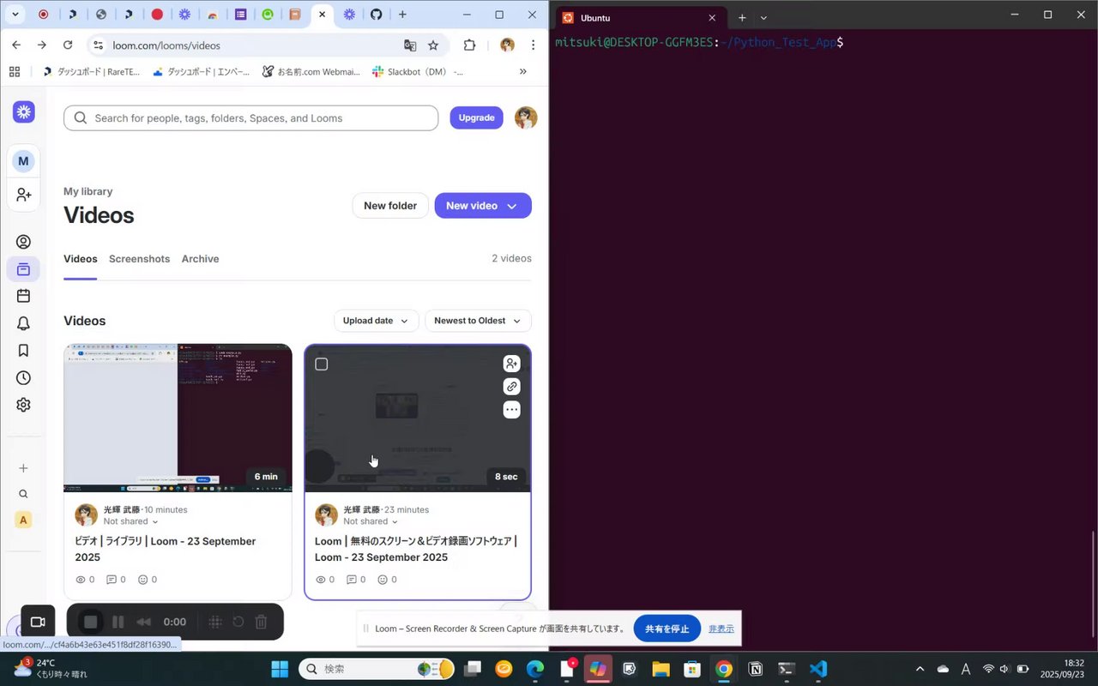Open the profile icon in Loom sidebar
This screenshot has height=686, width=1098.
[x=23, y=242]
